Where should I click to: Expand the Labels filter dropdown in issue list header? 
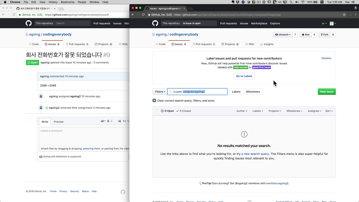pos(258,111)
